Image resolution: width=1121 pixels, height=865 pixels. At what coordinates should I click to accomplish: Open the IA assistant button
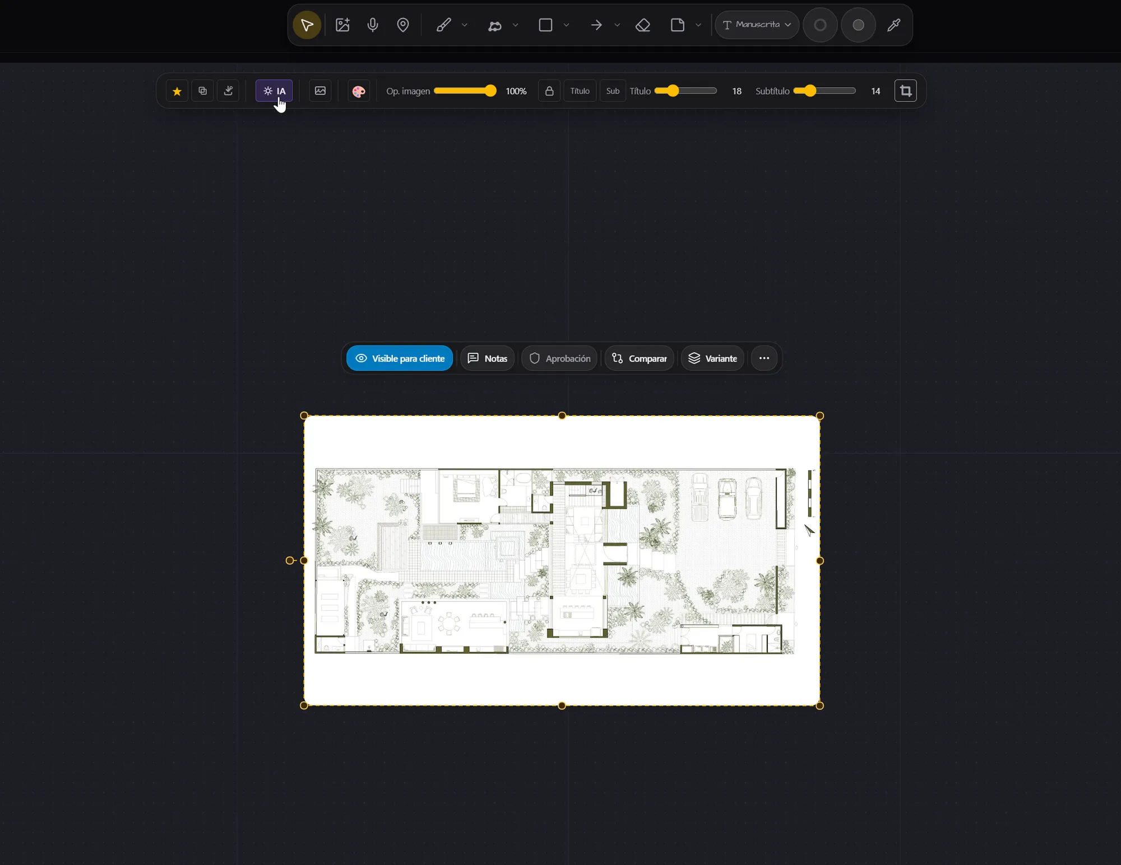point(274,91)
